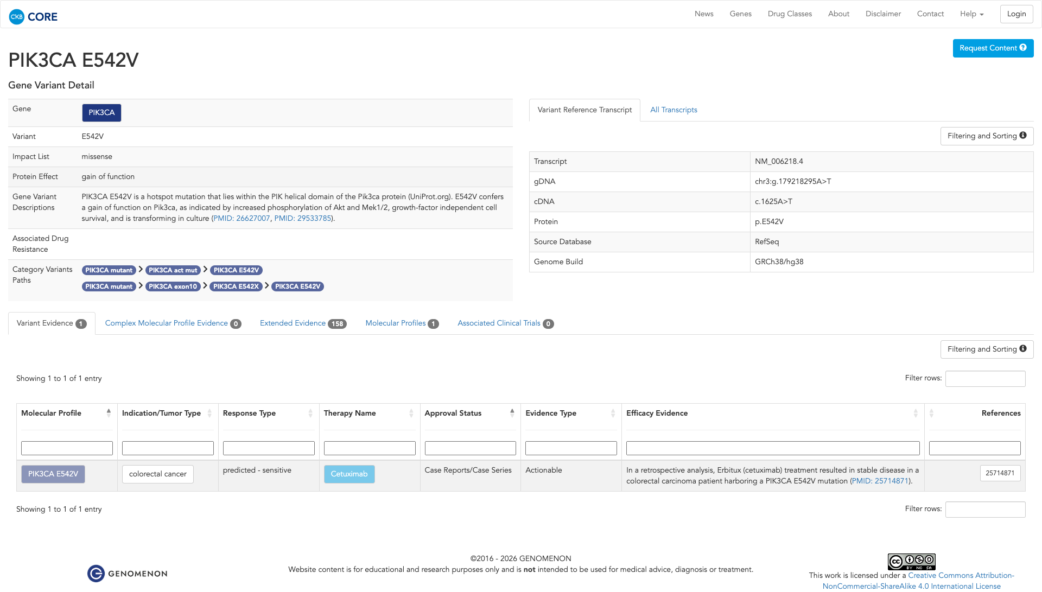The height and width of the screenshot is (592, 1042).
Task: Expand transcript Filtering and Sorting info
Action: coord(986,136)
